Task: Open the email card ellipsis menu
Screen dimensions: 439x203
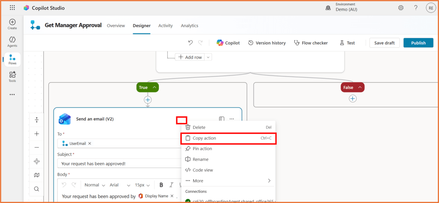Action: click(232, 119)
